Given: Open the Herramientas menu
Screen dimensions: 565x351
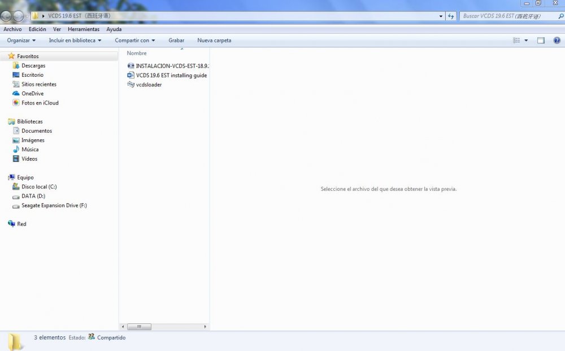Looking at the screenshot, I should pos(84,29).
